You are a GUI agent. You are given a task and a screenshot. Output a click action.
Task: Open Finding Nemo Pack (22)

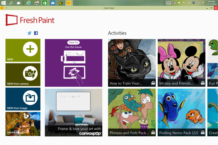tap(181, 112)
